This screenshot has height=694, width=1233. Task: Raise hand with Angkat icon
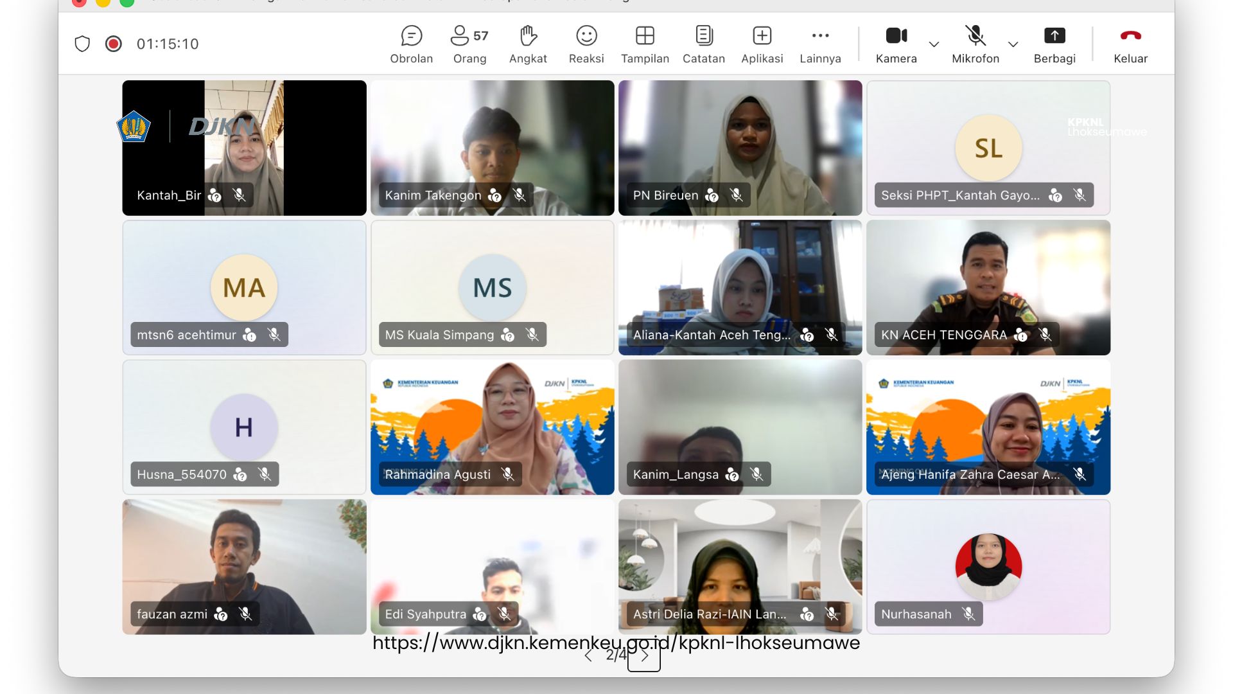point(528,44)
